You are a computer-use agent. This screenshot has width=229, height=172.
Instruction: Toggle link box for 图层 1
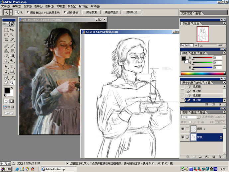(x=188, y=129)
